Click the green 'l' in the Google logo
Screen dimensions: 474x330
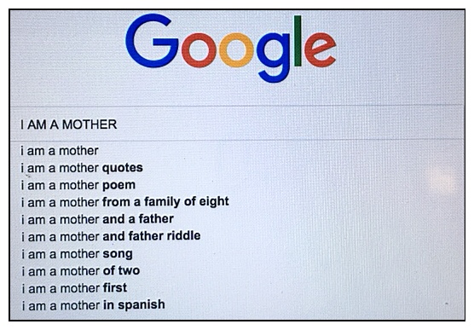click(x=298, y=41)
